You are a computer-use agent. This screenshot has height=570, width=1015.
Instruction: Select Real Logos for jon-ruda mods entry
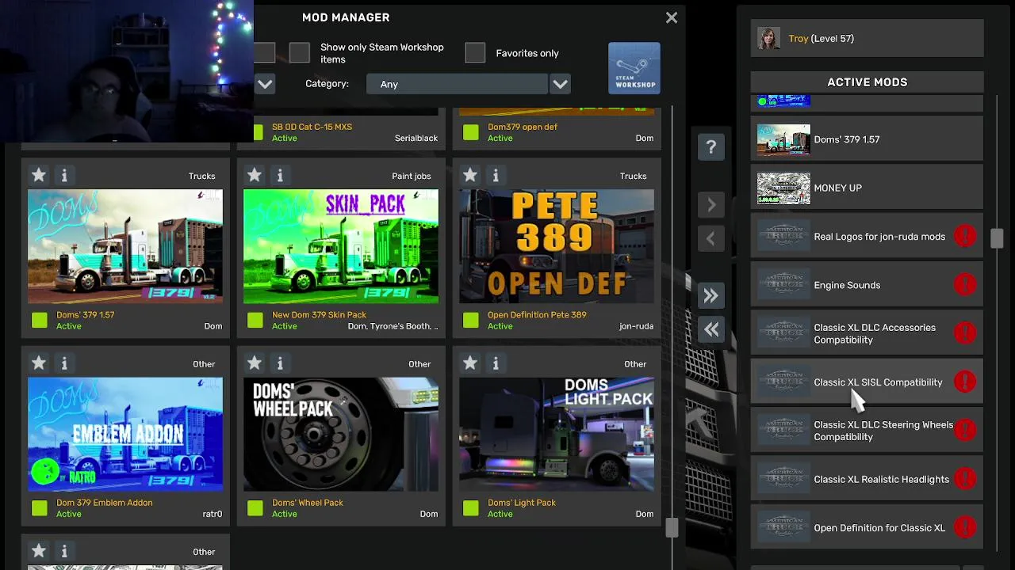tap(867, 237)
